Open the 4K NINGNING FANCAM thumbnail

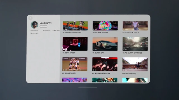(x=105, y=64)
